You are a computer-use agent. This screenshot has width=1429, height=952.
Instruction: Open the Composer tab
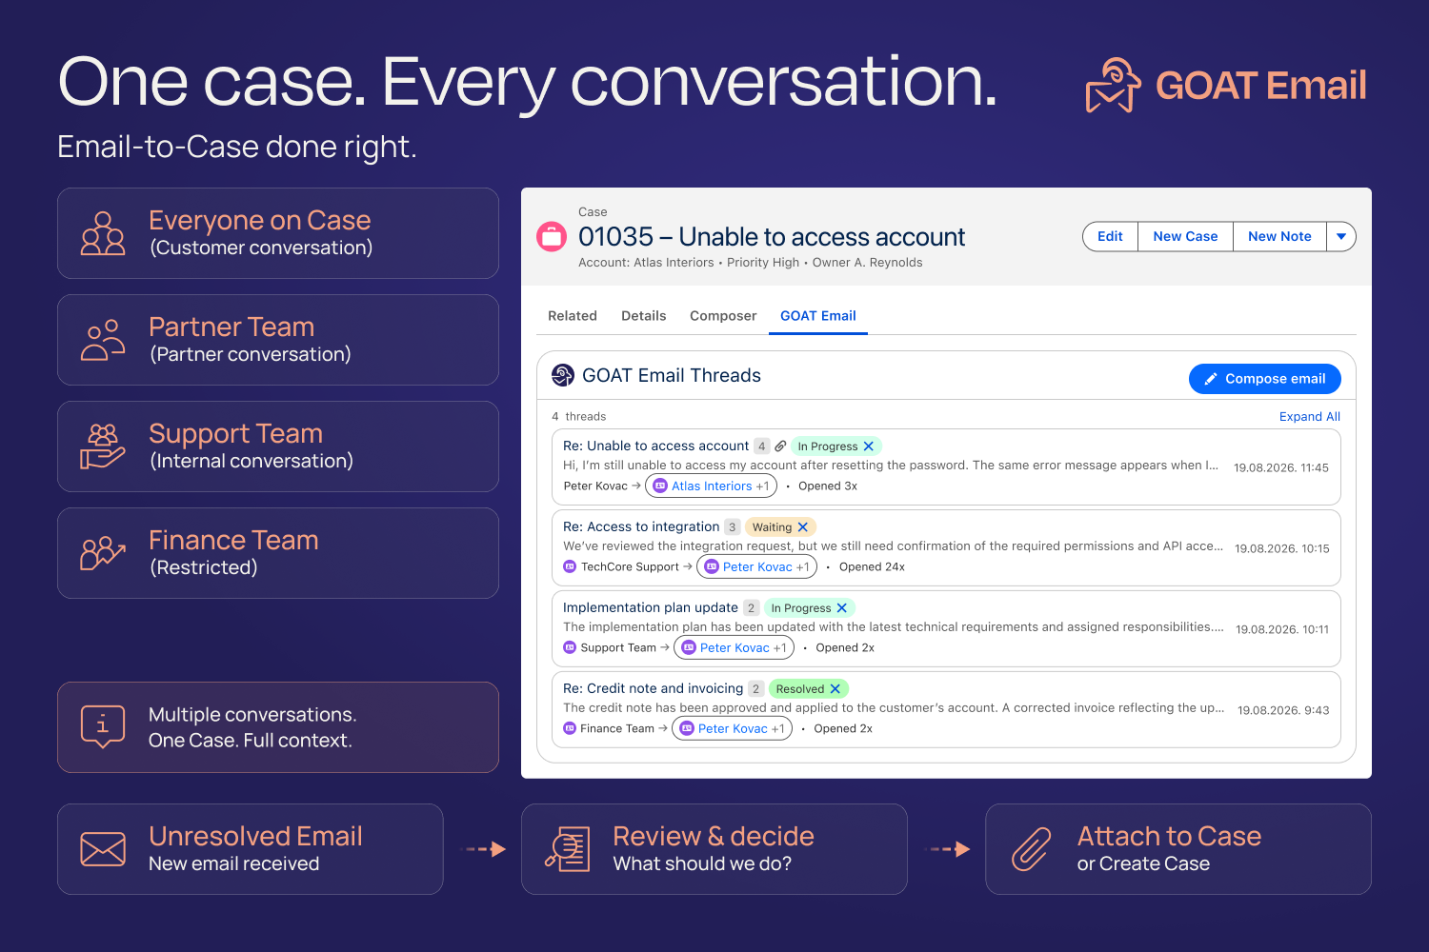pyautogui.click(x=723, y=316)
